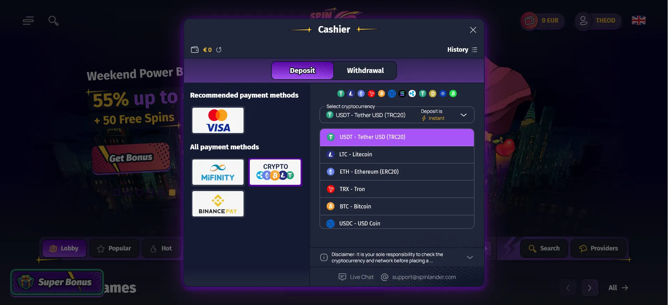Expand the Select cryptocurrency dropdown chevron
The image size is (668, 305).
(463, 115)
